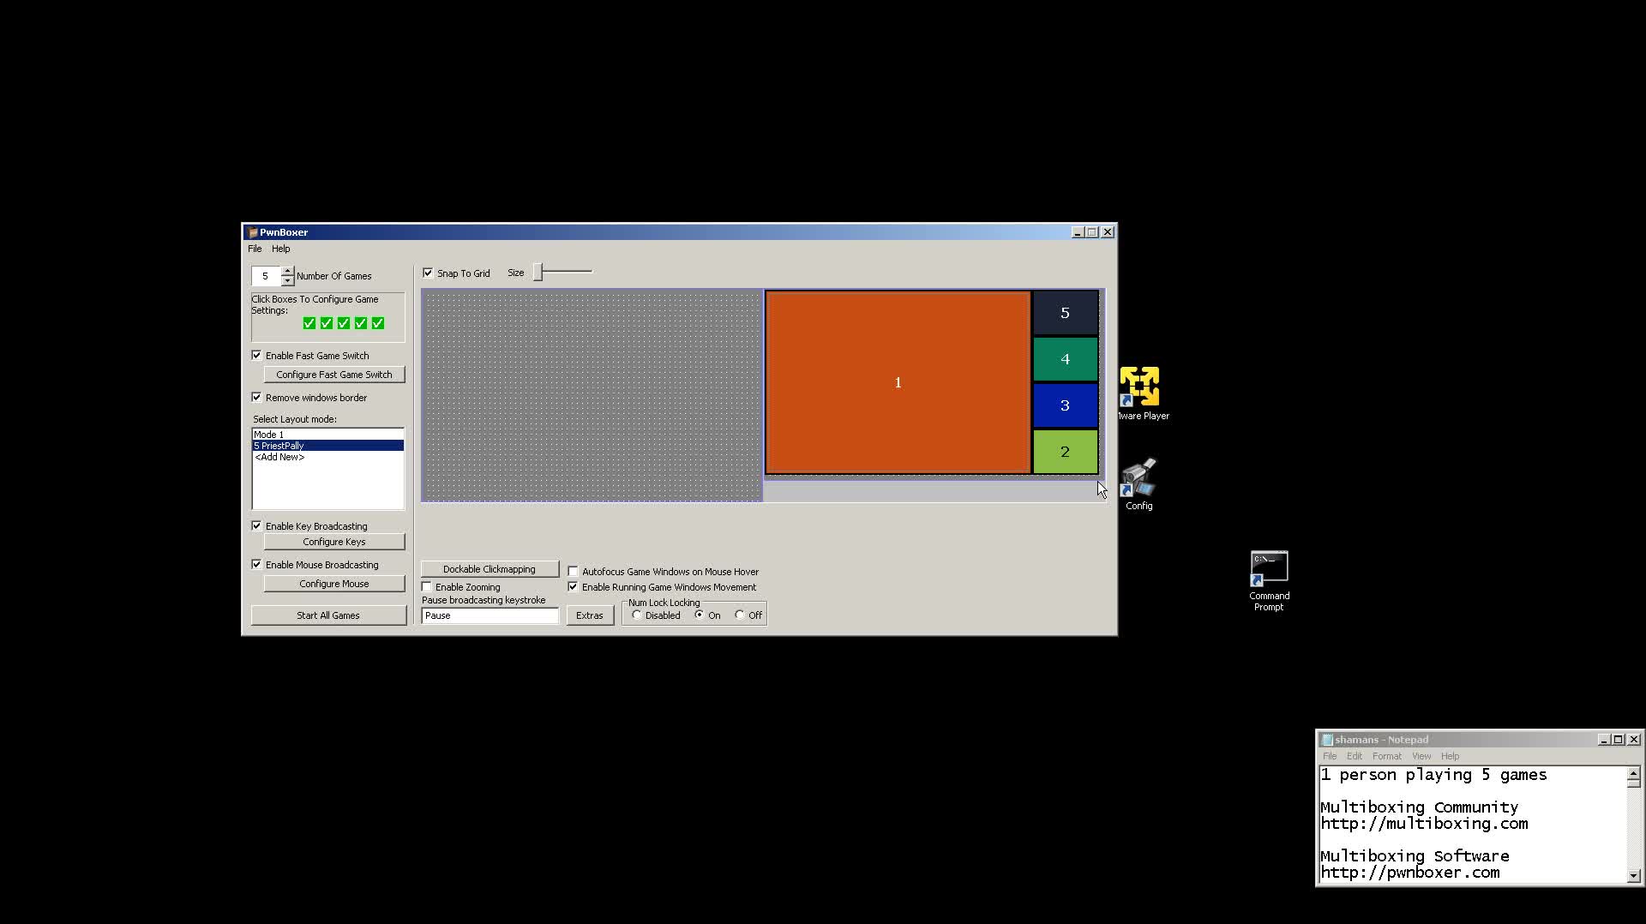Click the fifth green game settings box
Viewport: 1646px width, 924px height.
pyautogui.click(x=378, y=323)
